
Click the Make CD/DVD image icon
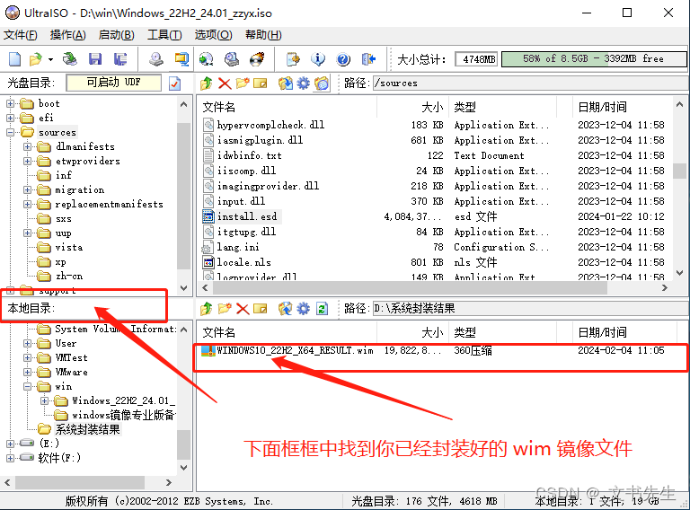(x=155, y=59)
